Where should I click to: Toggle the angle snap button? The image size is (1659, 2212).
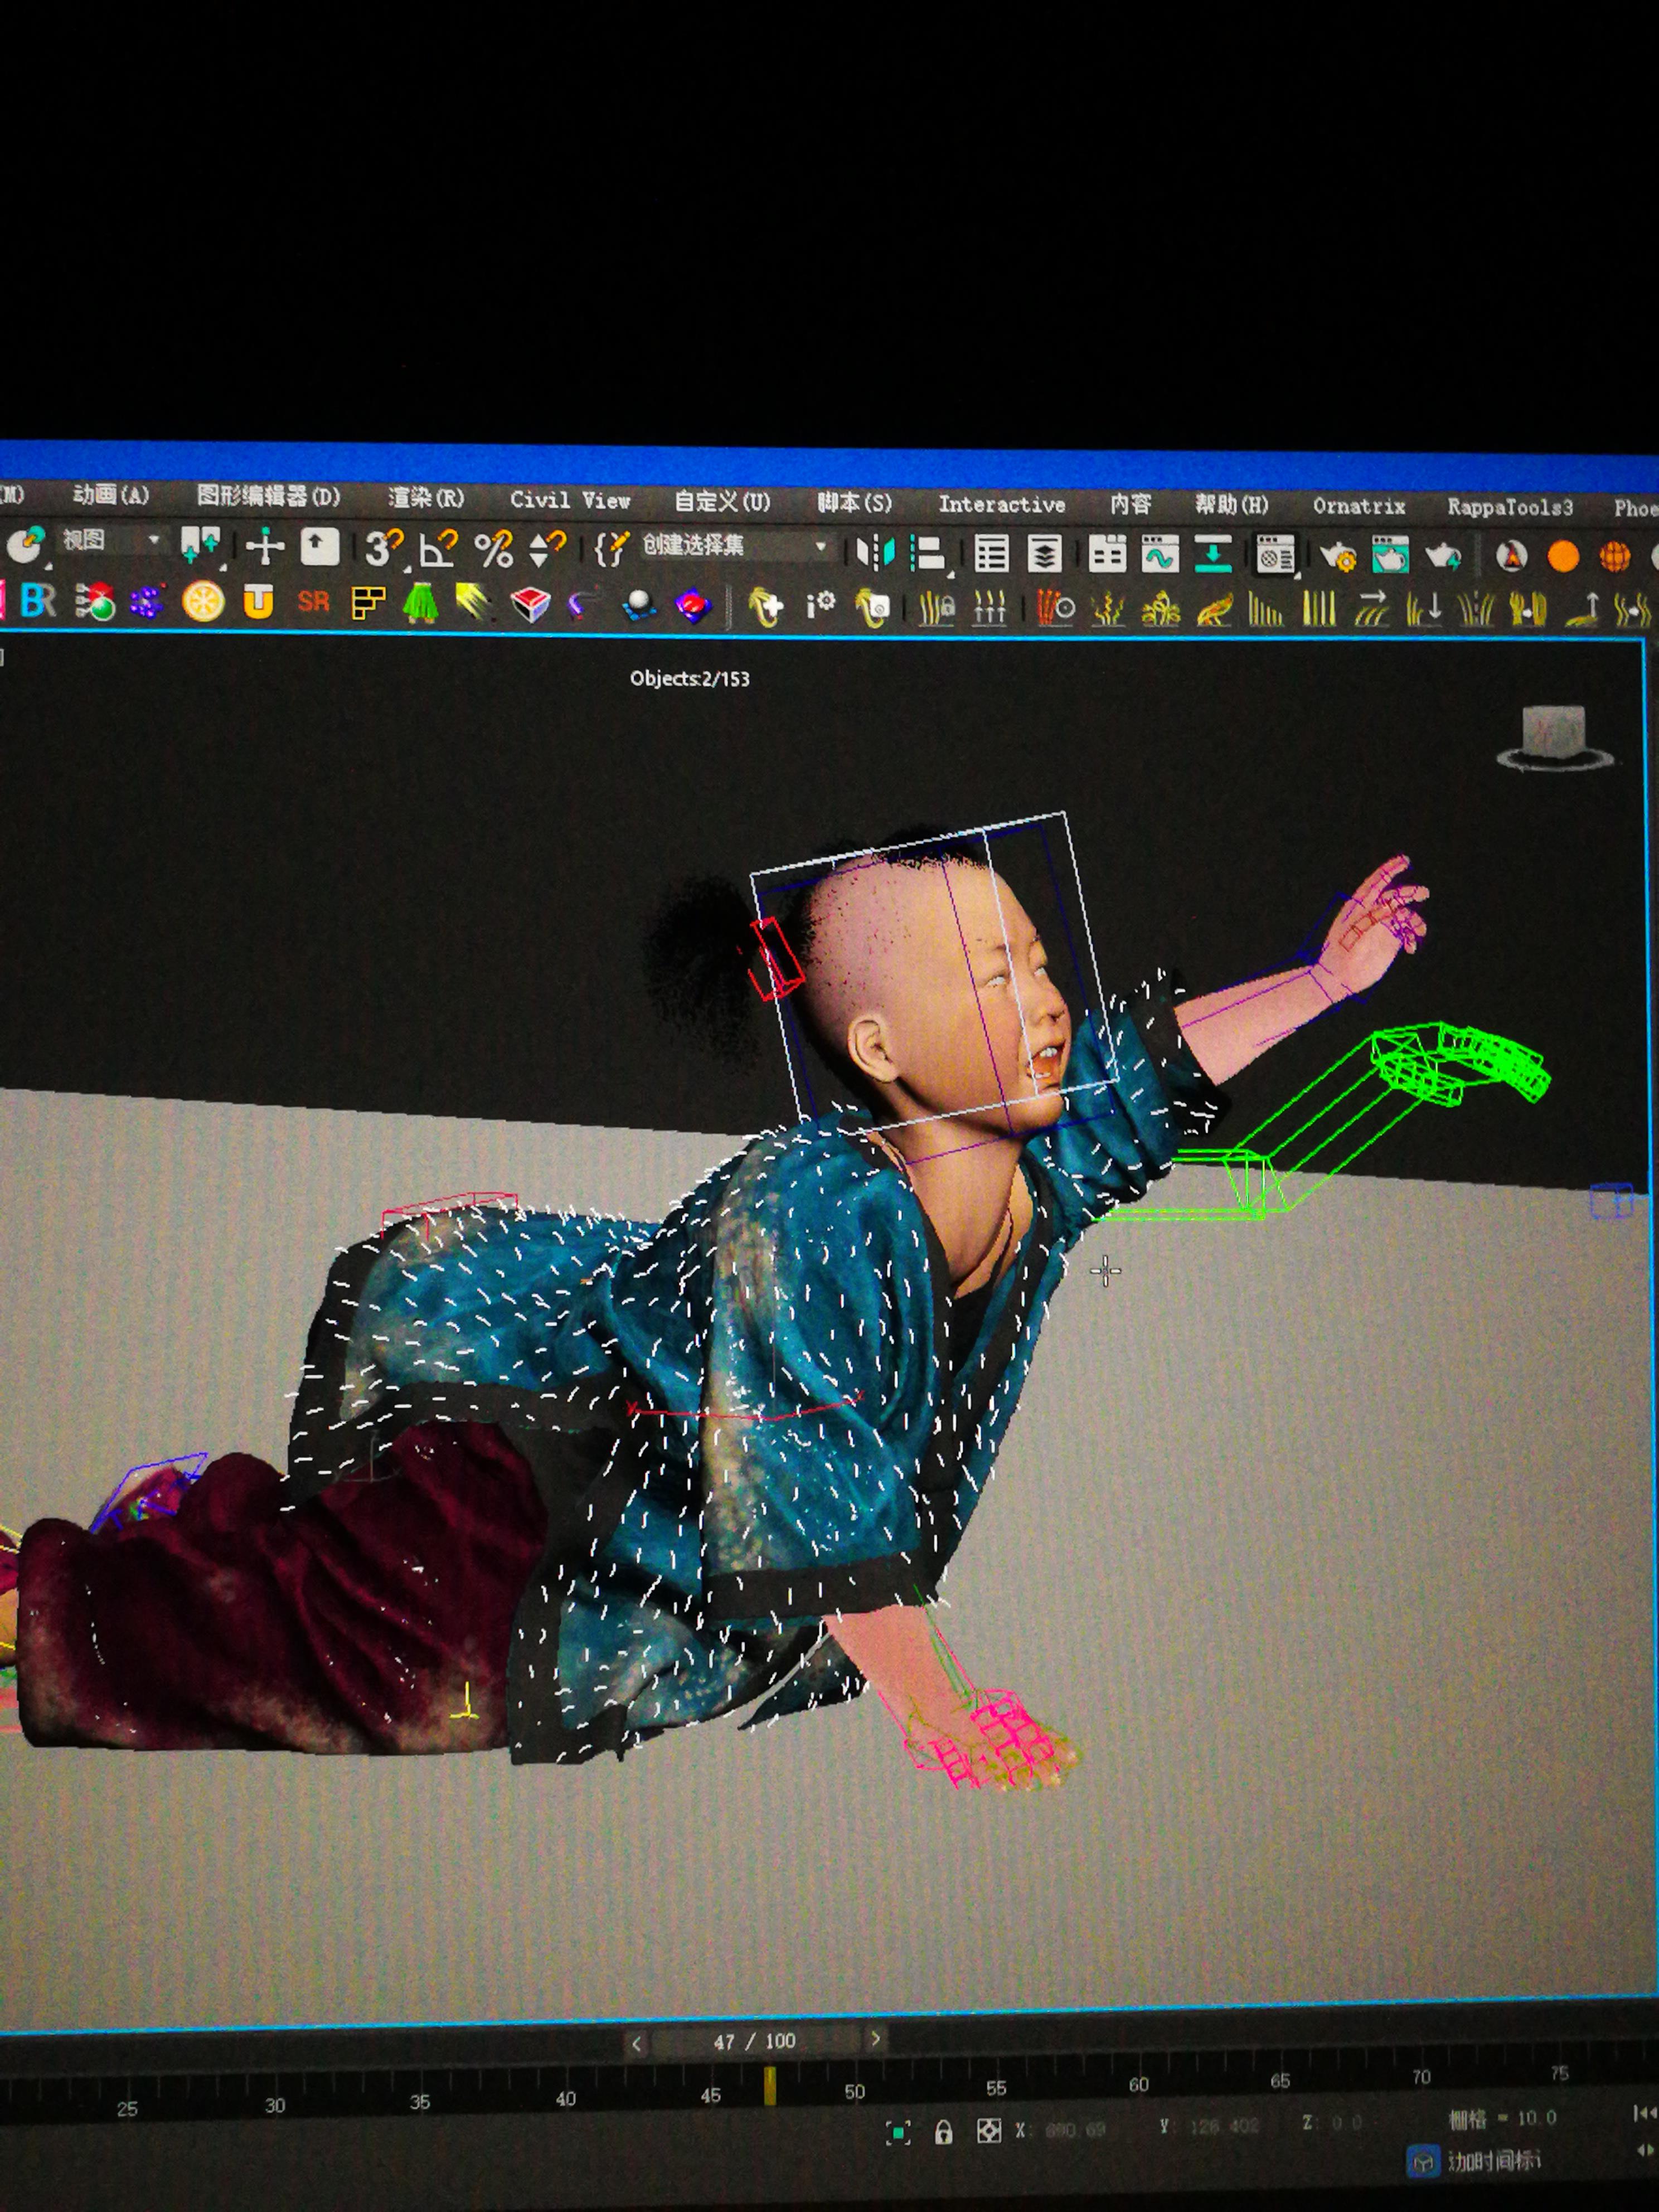438,549
